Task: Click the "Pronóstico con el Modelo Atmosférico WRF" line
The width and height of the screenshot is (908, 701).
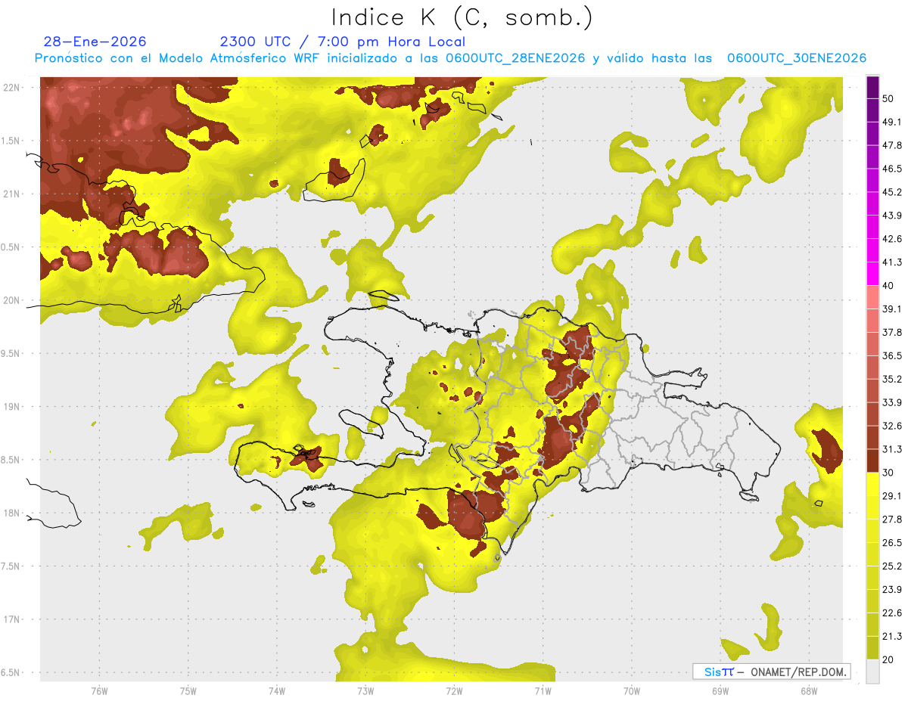Action: pos(450,57)
